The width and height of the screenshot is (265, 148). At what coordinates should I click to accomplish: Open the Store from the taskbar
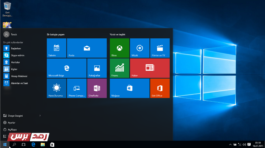[x=52, y=144]
